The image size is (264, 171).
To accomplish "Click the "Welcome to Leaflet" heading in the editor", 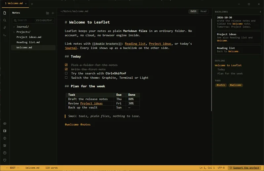I will click(x=90, y=22).
